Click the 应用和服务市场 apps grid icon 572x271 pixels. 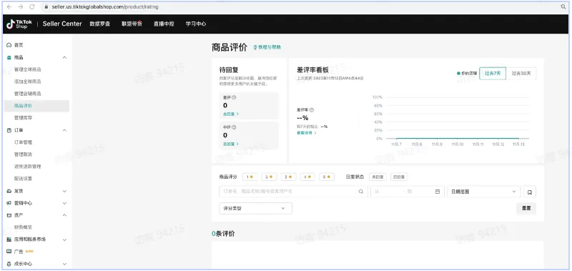pyautogui.click(x=9, y=240)
